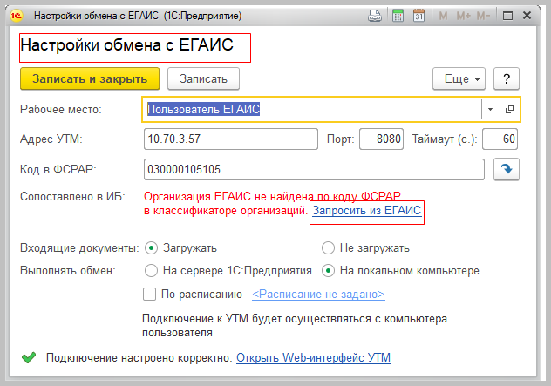Click the Код в ФСРАР input field
Screen dimensions: 551x386
(314, 169)
